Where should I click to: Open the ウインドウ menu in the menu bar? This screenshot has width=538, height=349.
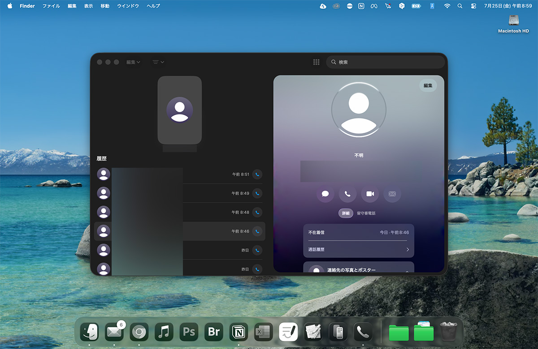(x=128, y=6)
